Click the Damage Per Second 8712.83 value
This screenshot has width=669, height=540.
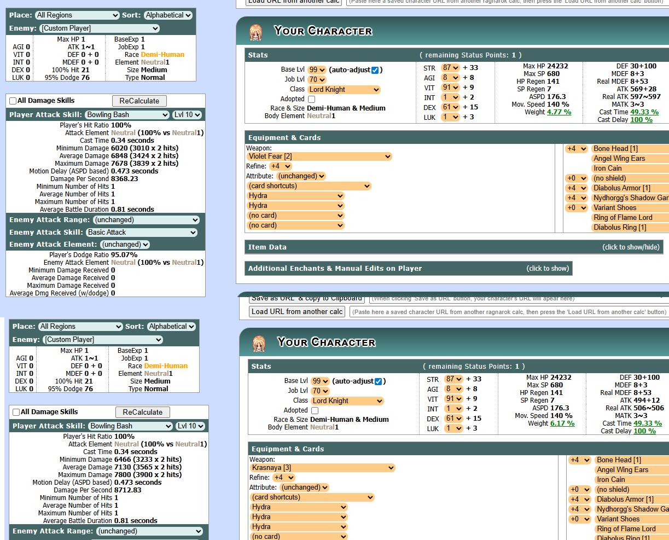pos(128,490)
